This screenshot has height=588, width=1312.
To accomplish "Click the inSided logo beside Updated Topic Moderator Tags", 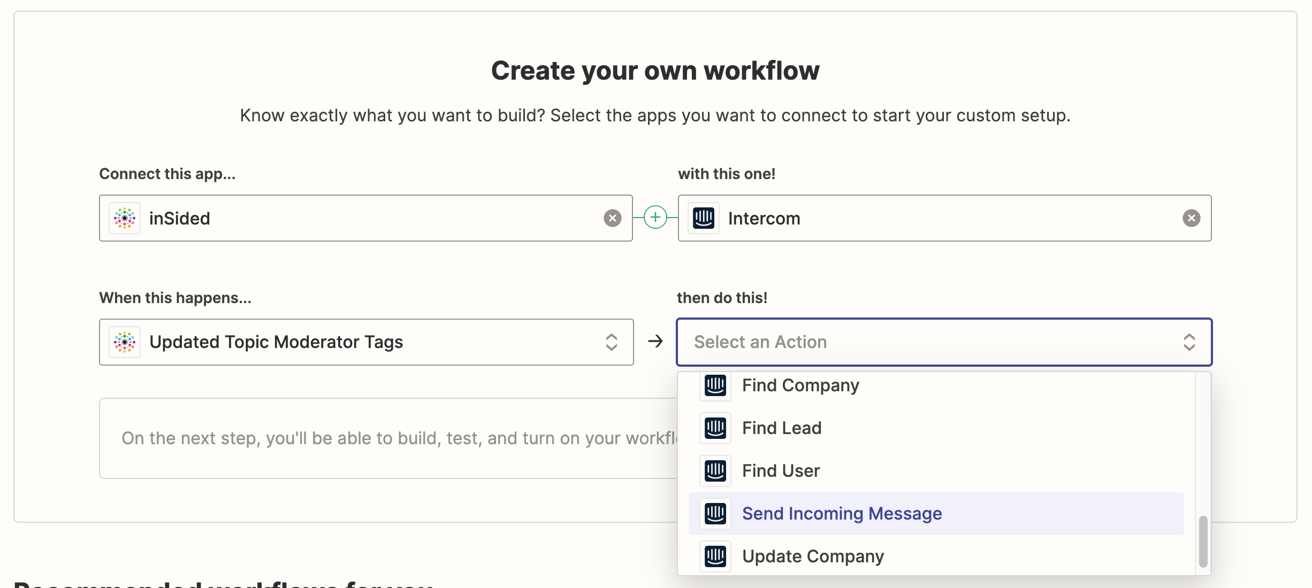I will (125, 342).
